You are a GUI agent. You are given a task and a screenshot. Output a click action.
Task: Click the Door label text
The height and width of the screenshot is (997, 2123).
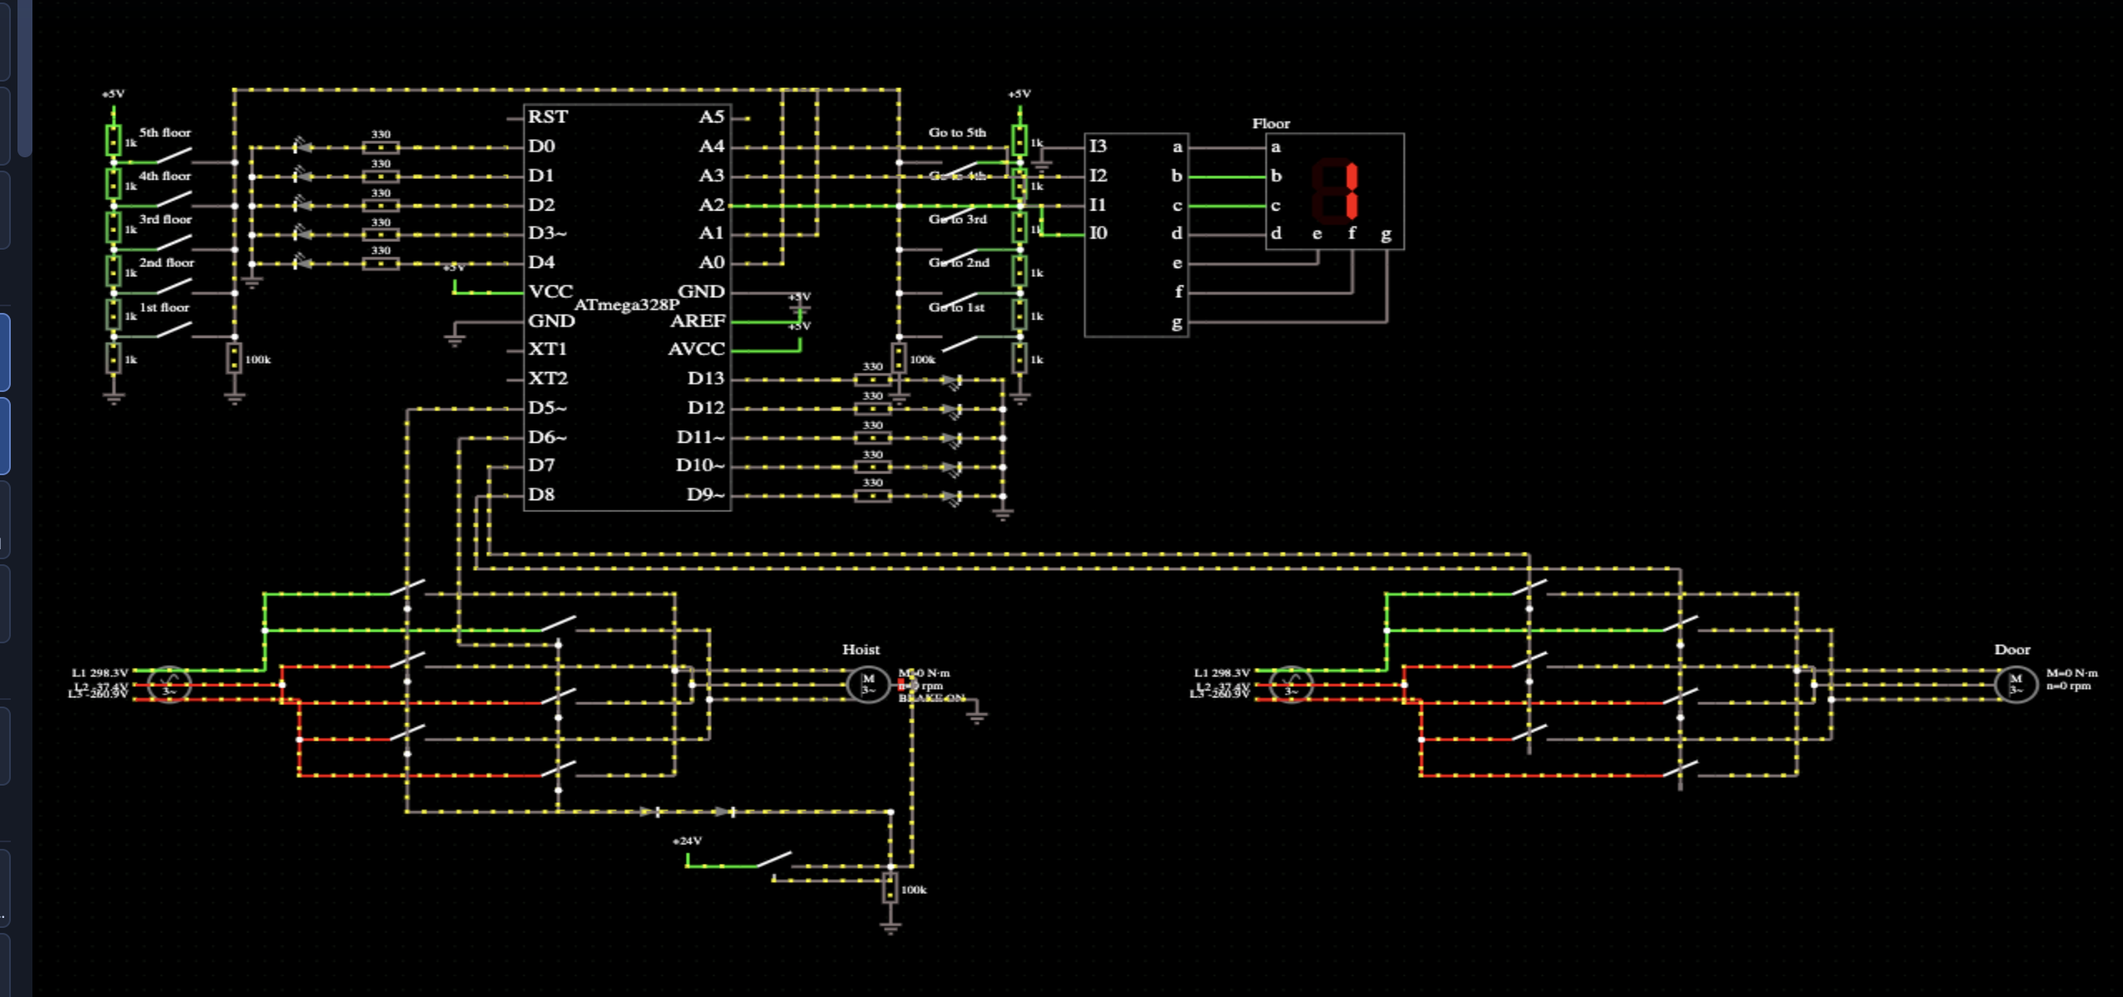click(x=2012, y=649)
